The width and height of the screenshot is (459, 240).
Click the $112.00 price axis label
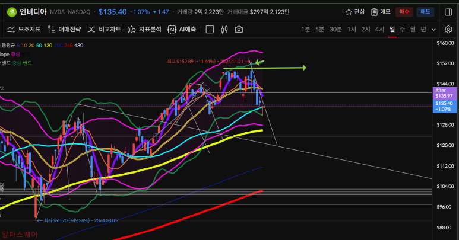[445, 166]
